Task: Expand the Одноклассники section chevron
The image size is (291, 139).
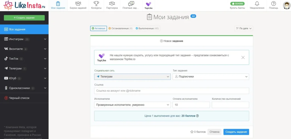Action: pyautogui.click(x=45, y=88)
